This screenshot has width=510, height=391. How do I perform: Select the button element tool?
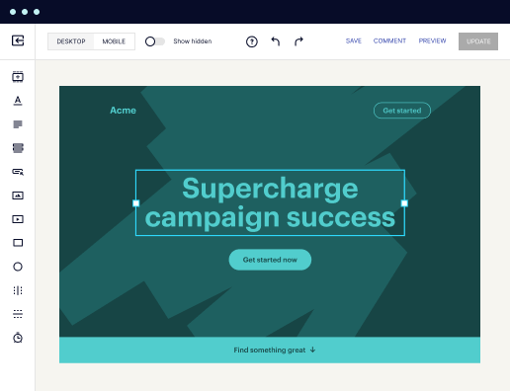tap(18, 172)
